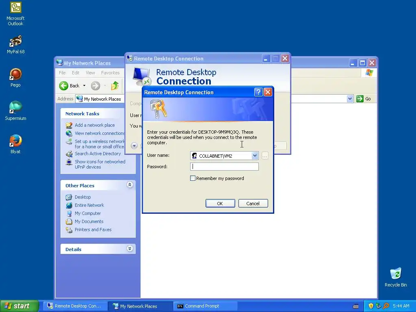Click the Go button in address bar
416x312 pixels.
pyautogui.click(x=364, y=99)
